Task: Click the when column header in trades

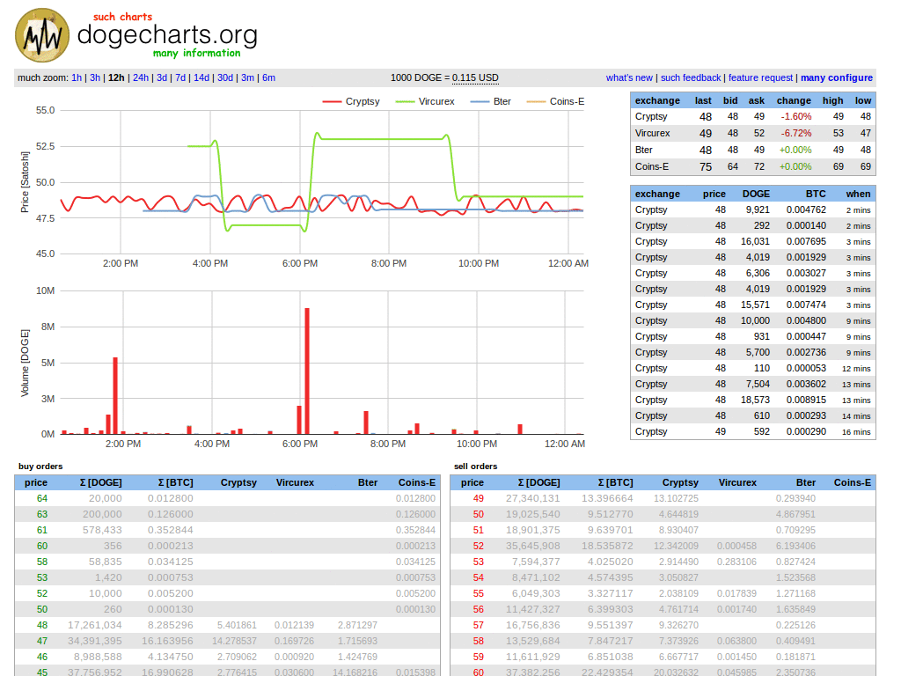Action: click(858, 195)
